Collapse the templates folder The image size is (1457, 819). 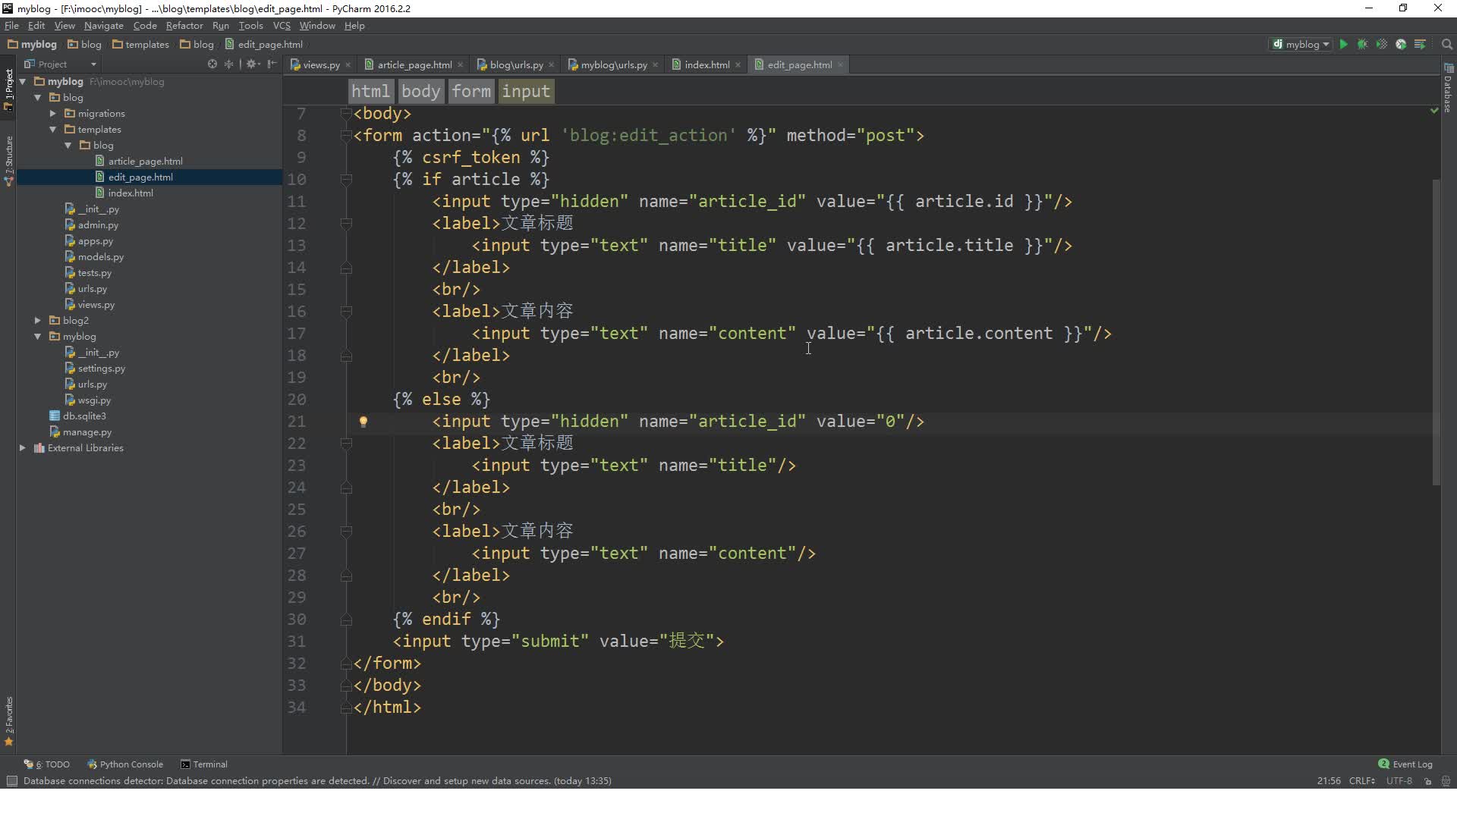click(53, 129)
